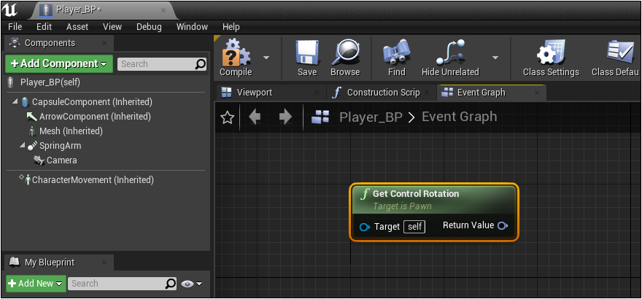The height and width of the screenshot is (299, 642).
Task: Toggle Hide Unrelated nodes
Action: pyautogui.click(x=450, y=58)
